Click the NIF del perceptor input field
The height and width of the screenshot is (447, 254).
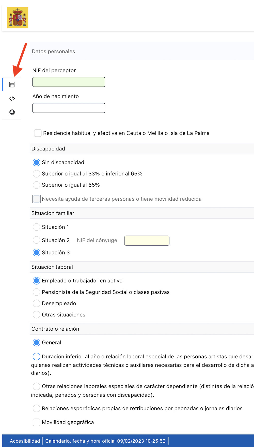pyautogui.click(x=69, y=82)
